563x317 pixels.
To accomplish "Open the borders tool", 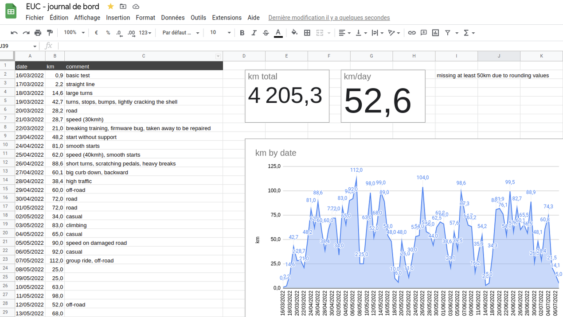I will click(x=307, y=33).
